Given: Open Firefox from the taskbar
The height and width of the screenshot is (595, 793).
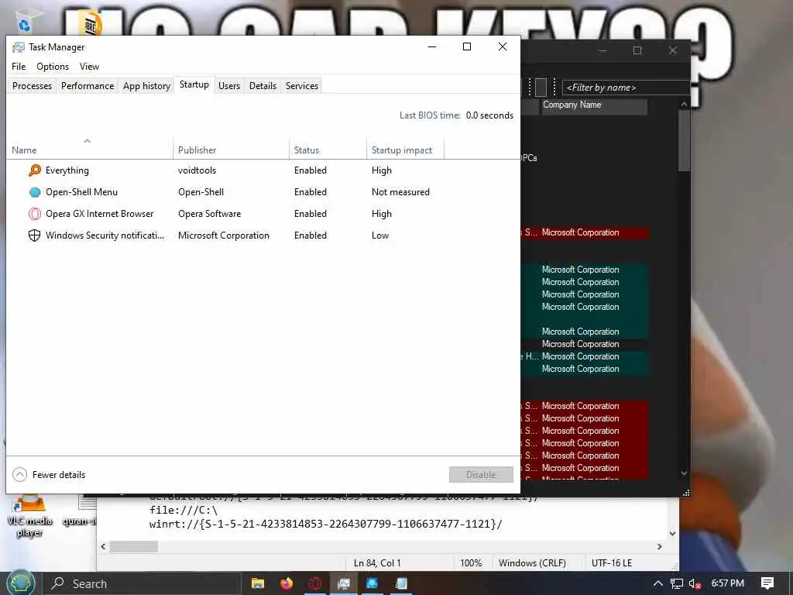Looking at the screenshot, I should [287, 583].
